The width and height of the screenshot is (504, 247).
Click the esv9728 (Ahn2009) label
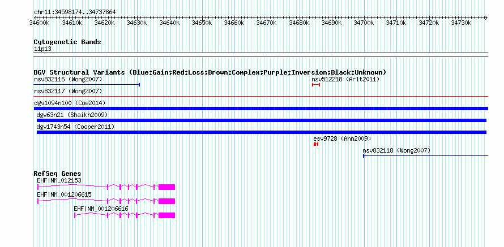pyautogui.click(x=342, y=138)
